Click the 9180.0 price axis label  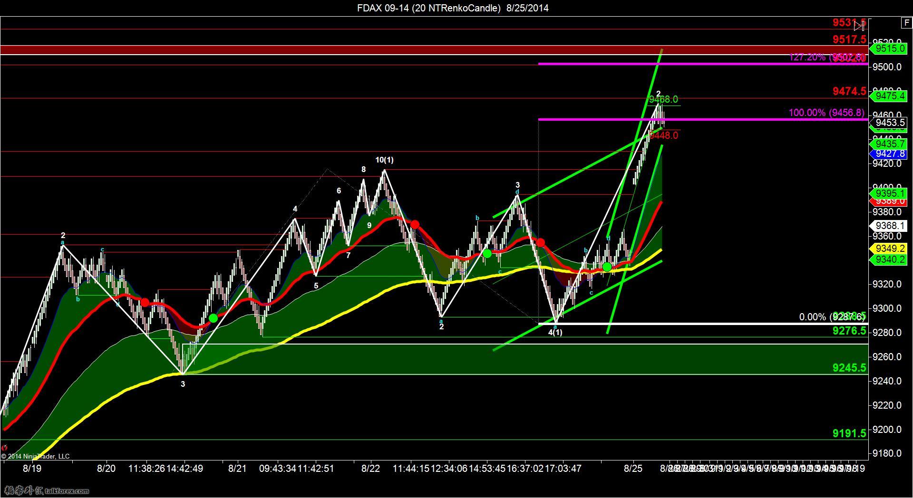887,454
